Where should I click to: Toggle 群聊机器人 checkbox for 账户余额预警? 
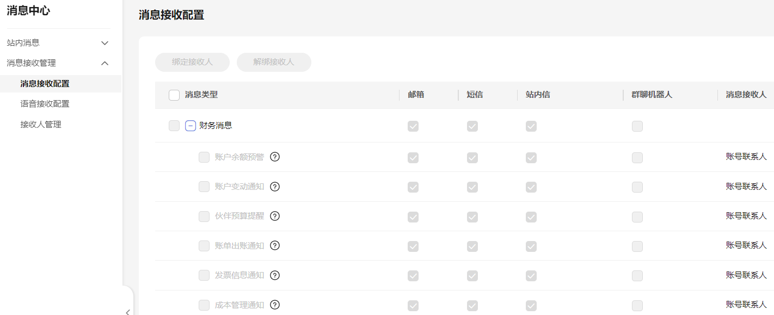637,158
